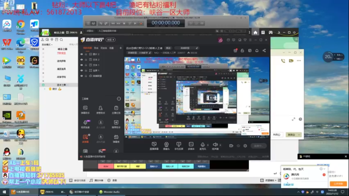The height and width of the screenshot is (196, 349).
Task: Click Windows Start button
Action: (x=4, y=192)
